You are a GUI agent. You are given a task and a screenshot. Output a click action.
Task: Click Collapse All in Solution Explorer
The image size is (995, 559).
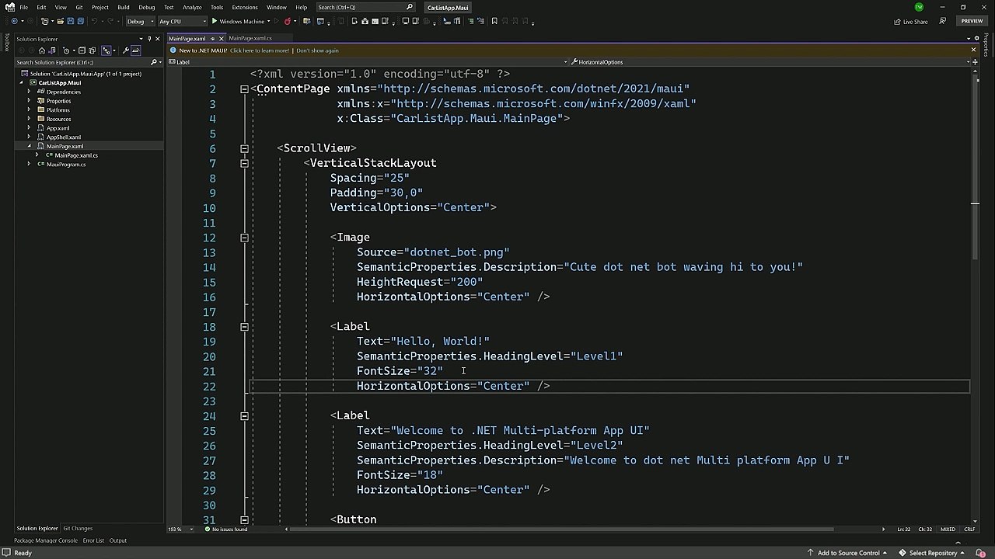coord(82,50)
